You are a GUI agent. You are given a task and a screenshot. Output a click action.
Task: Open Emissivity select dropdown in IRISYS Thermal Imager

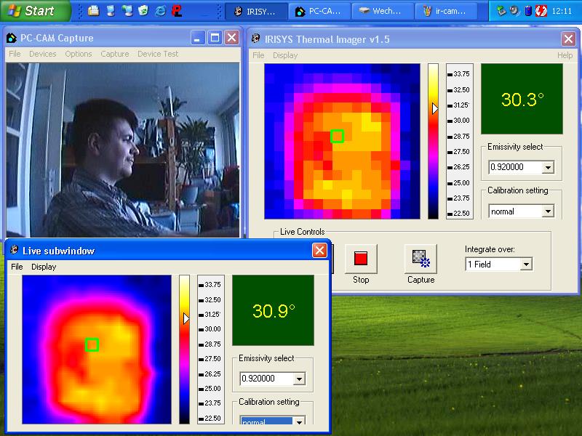pyautogui.click(x=547, y=168)
